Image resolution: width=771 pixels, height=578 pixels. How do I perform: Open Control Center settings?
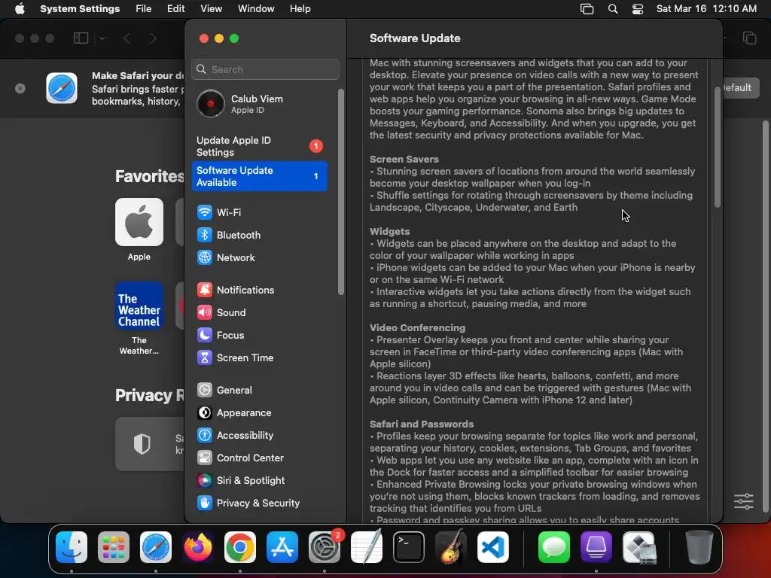pos(259,458)
